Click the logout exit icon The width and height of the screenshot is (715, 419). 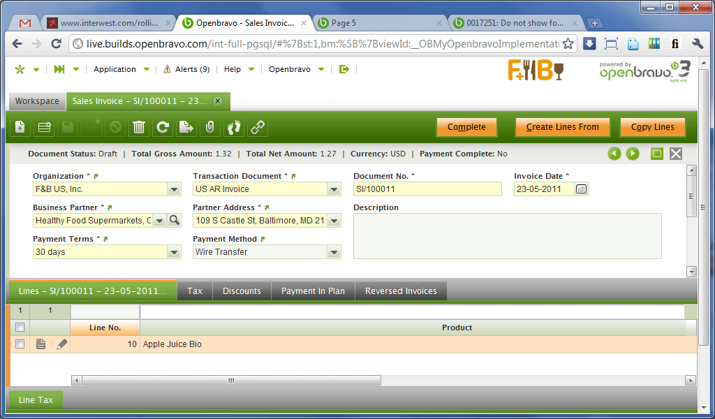[344, 69]
